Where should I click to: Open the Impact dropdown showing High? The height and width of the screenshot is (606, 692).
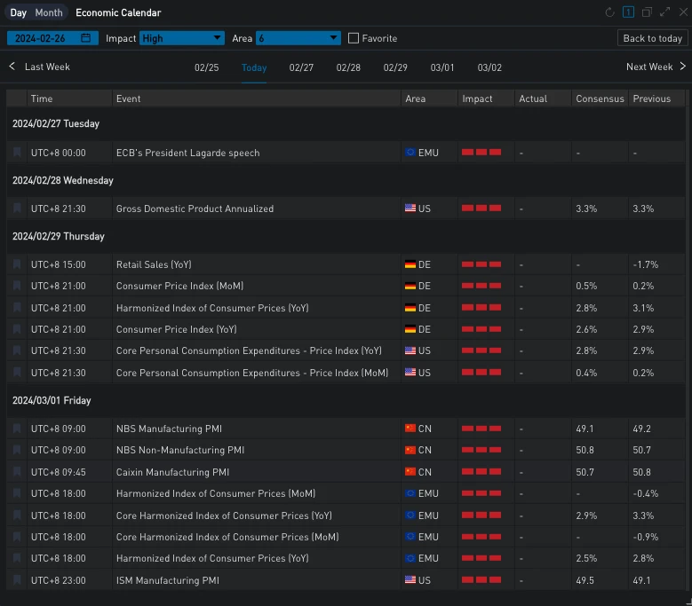[182, 38]
